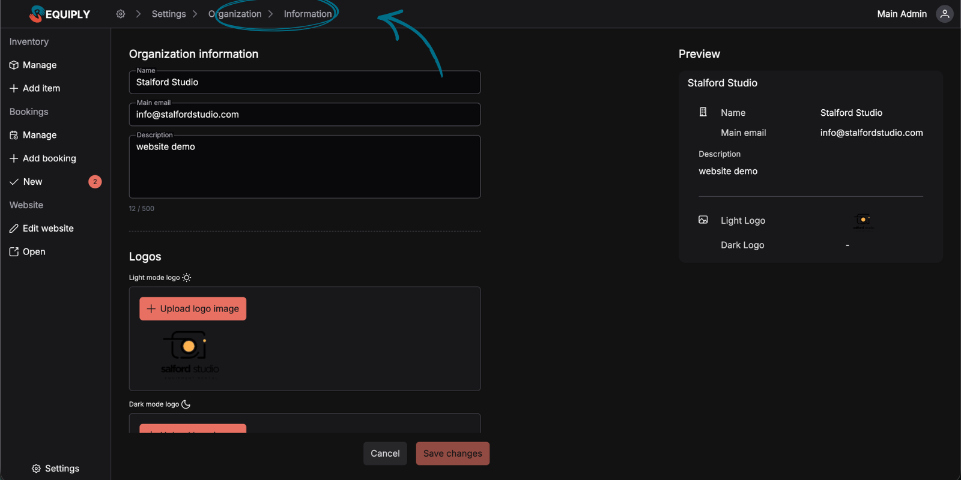Image resolution: width=961 pixels, height=480 pixels.
Task: Go to Settings breadcrumb link
Action: click(169, 14)
